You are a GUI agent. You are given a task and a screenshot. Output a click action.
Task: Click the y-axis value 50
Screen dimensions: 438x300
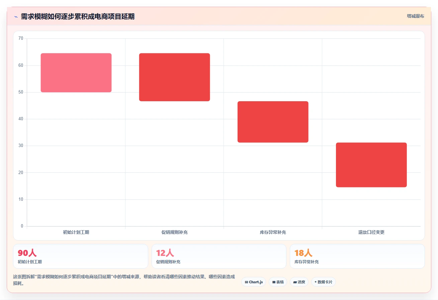pos(21,92)
